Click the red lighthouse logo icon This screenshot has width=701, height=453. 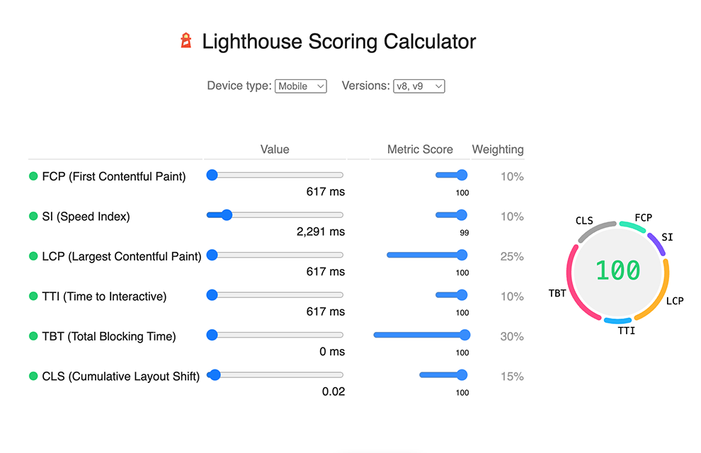click(x=186, y=40)
